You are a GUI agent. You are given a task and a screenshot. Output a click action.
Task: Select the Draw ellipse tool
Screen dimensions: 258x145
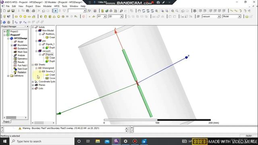(29, 17)
